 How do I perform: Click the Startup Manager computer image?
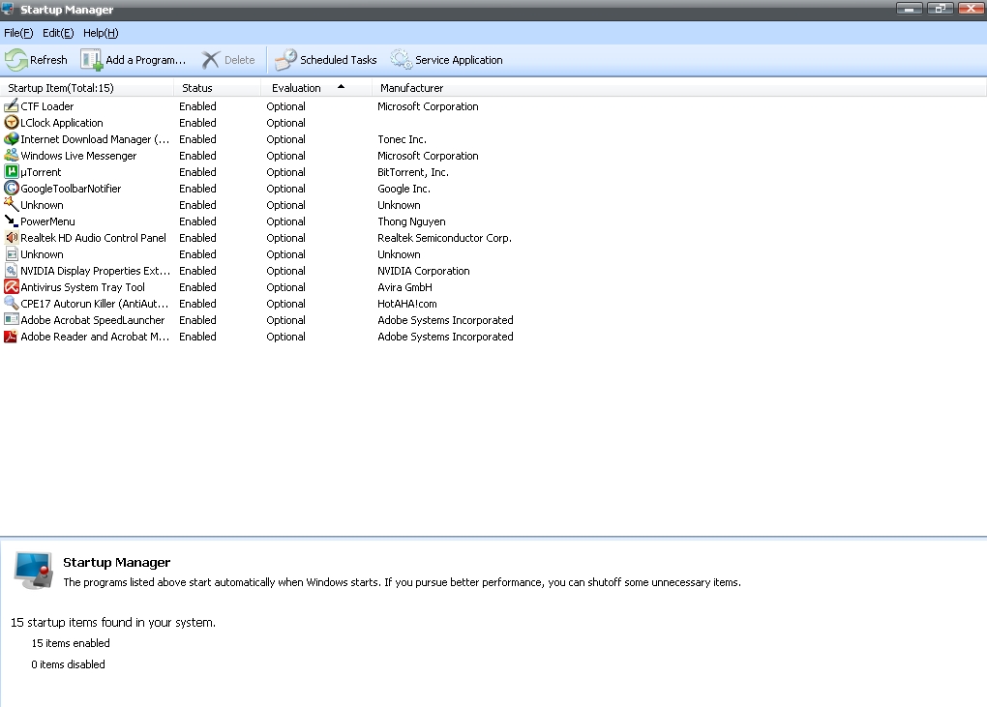click(34, 570)
